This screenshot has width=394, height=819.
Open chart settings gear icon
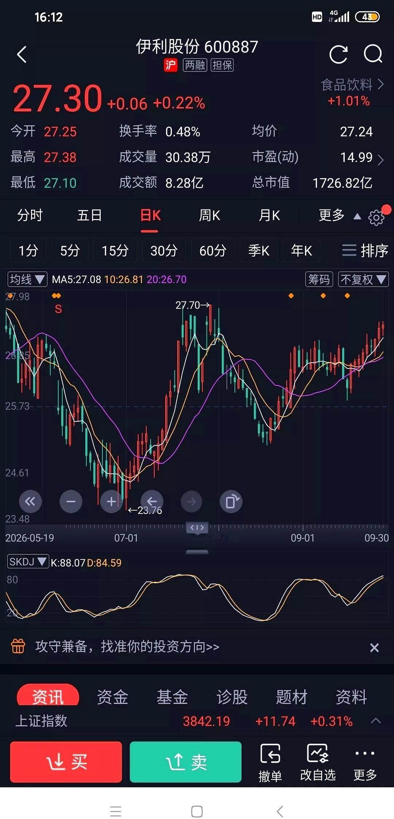(376, 218)
